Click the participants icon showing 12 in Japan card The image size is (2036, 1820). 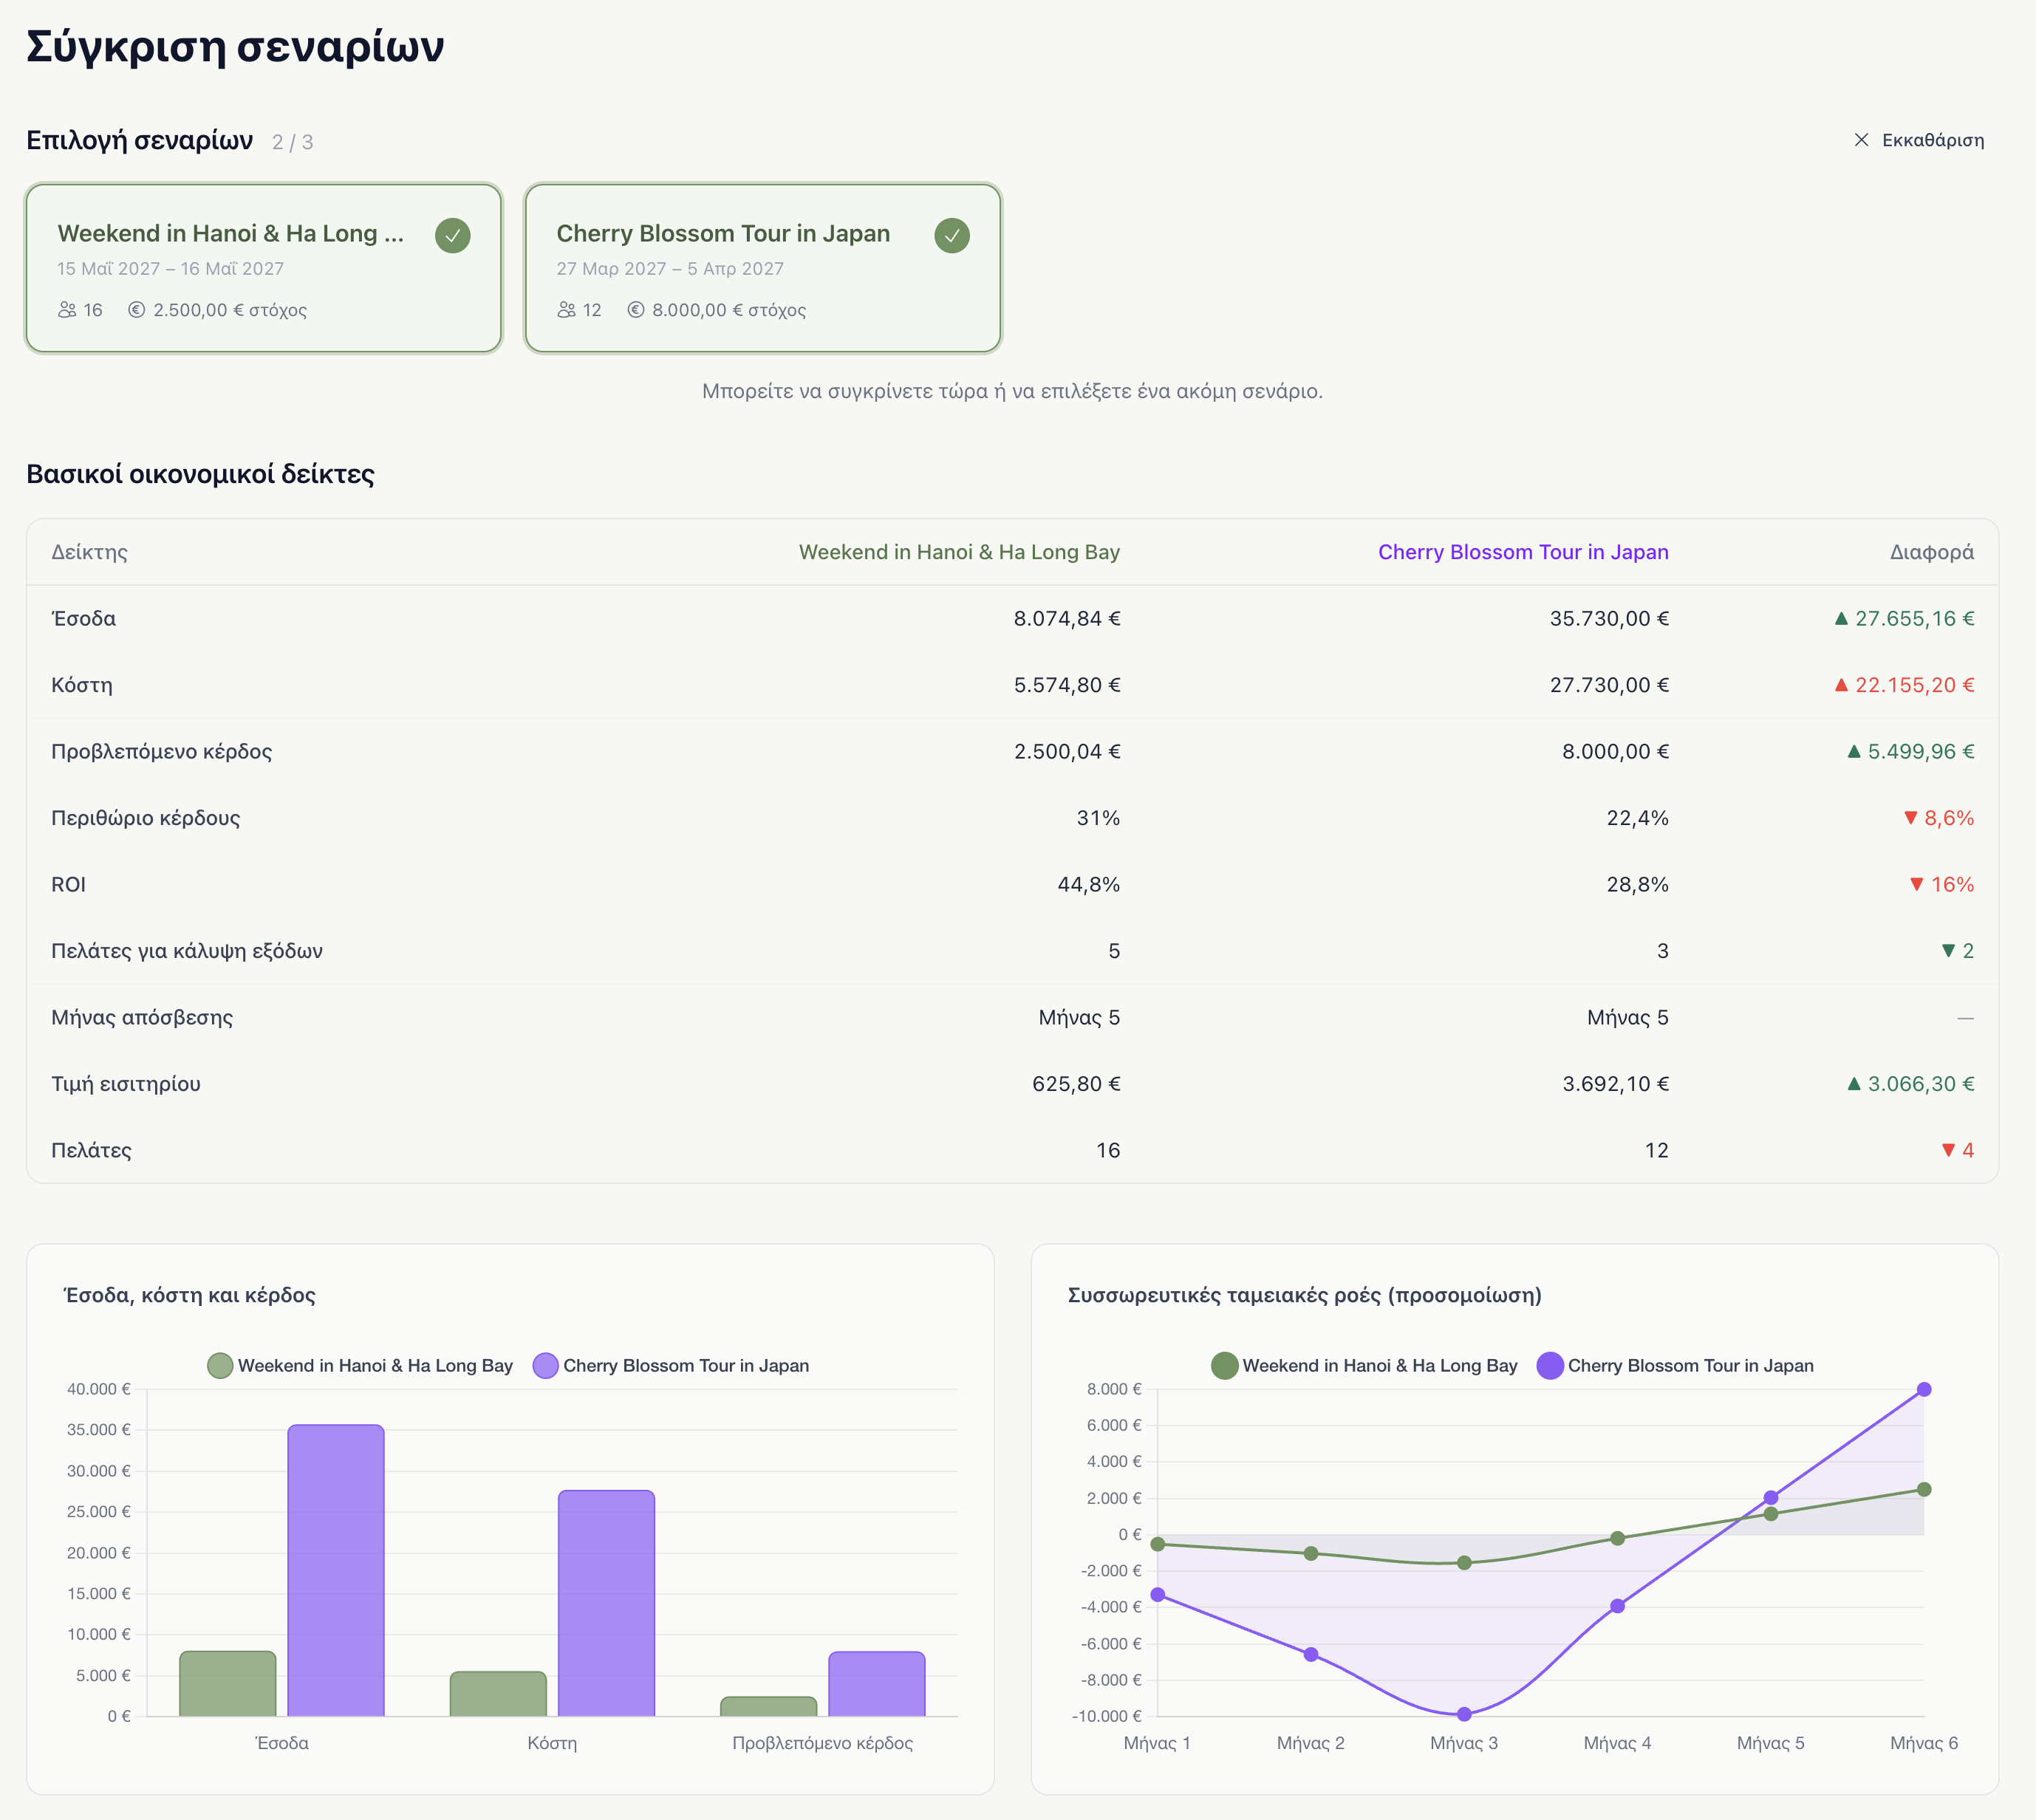tap(566, 310)
